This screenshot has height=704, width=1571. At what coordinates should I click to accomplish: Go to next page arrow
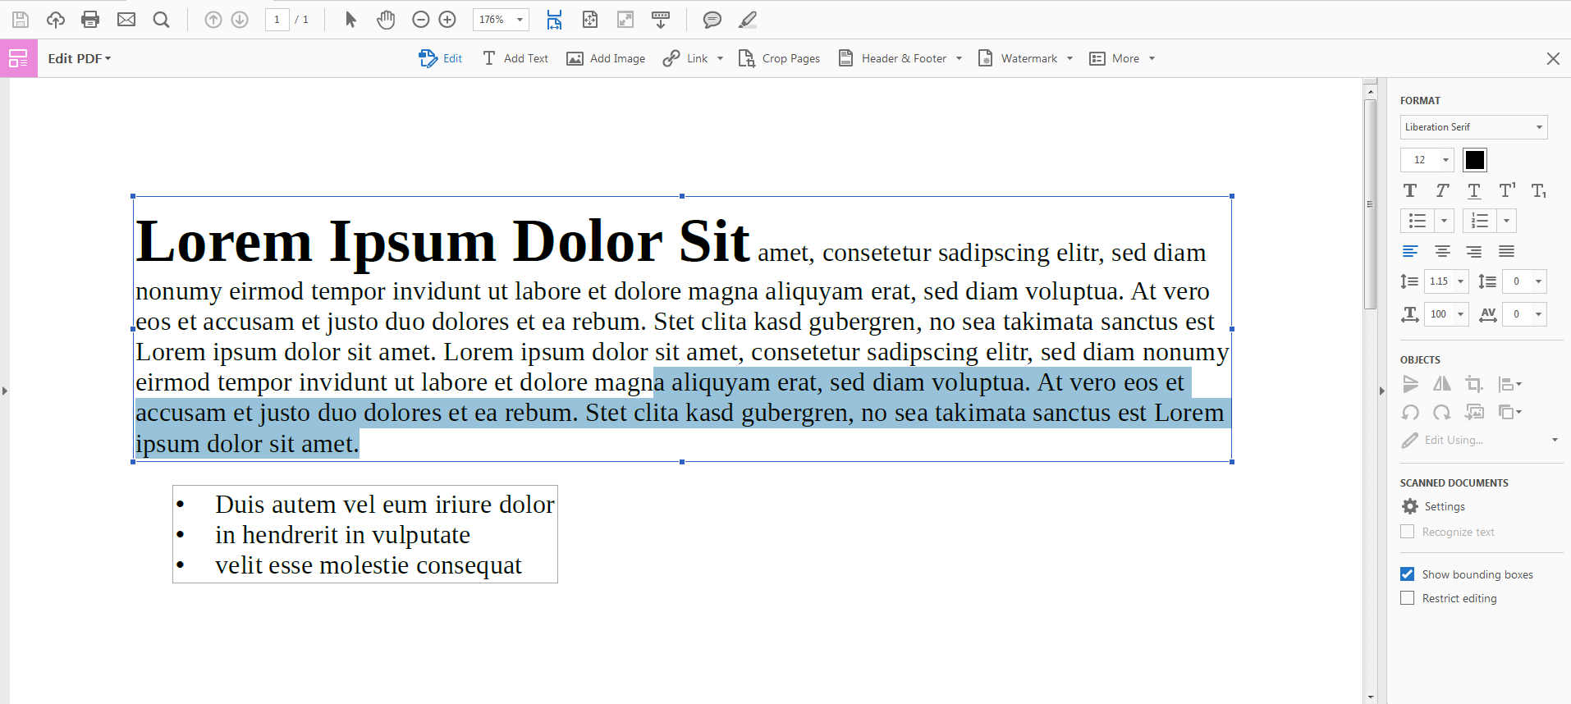[x=240, y=20]
